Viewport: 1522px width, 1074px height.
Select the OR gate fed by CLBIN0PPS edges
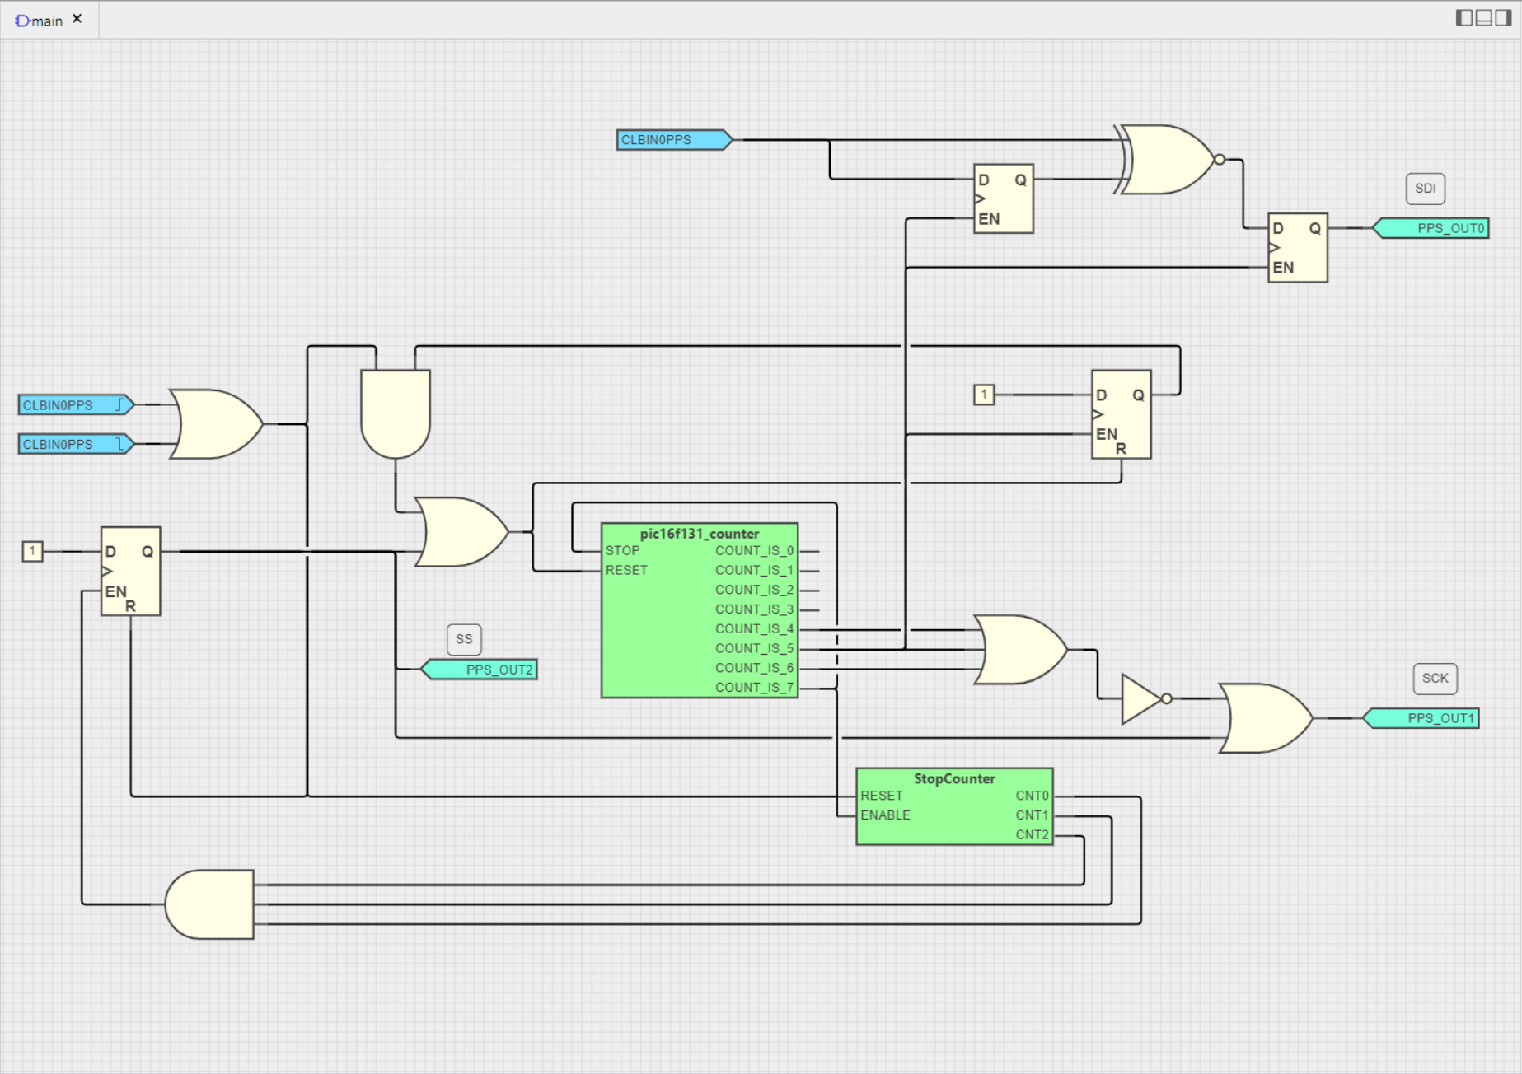point(216,424)
